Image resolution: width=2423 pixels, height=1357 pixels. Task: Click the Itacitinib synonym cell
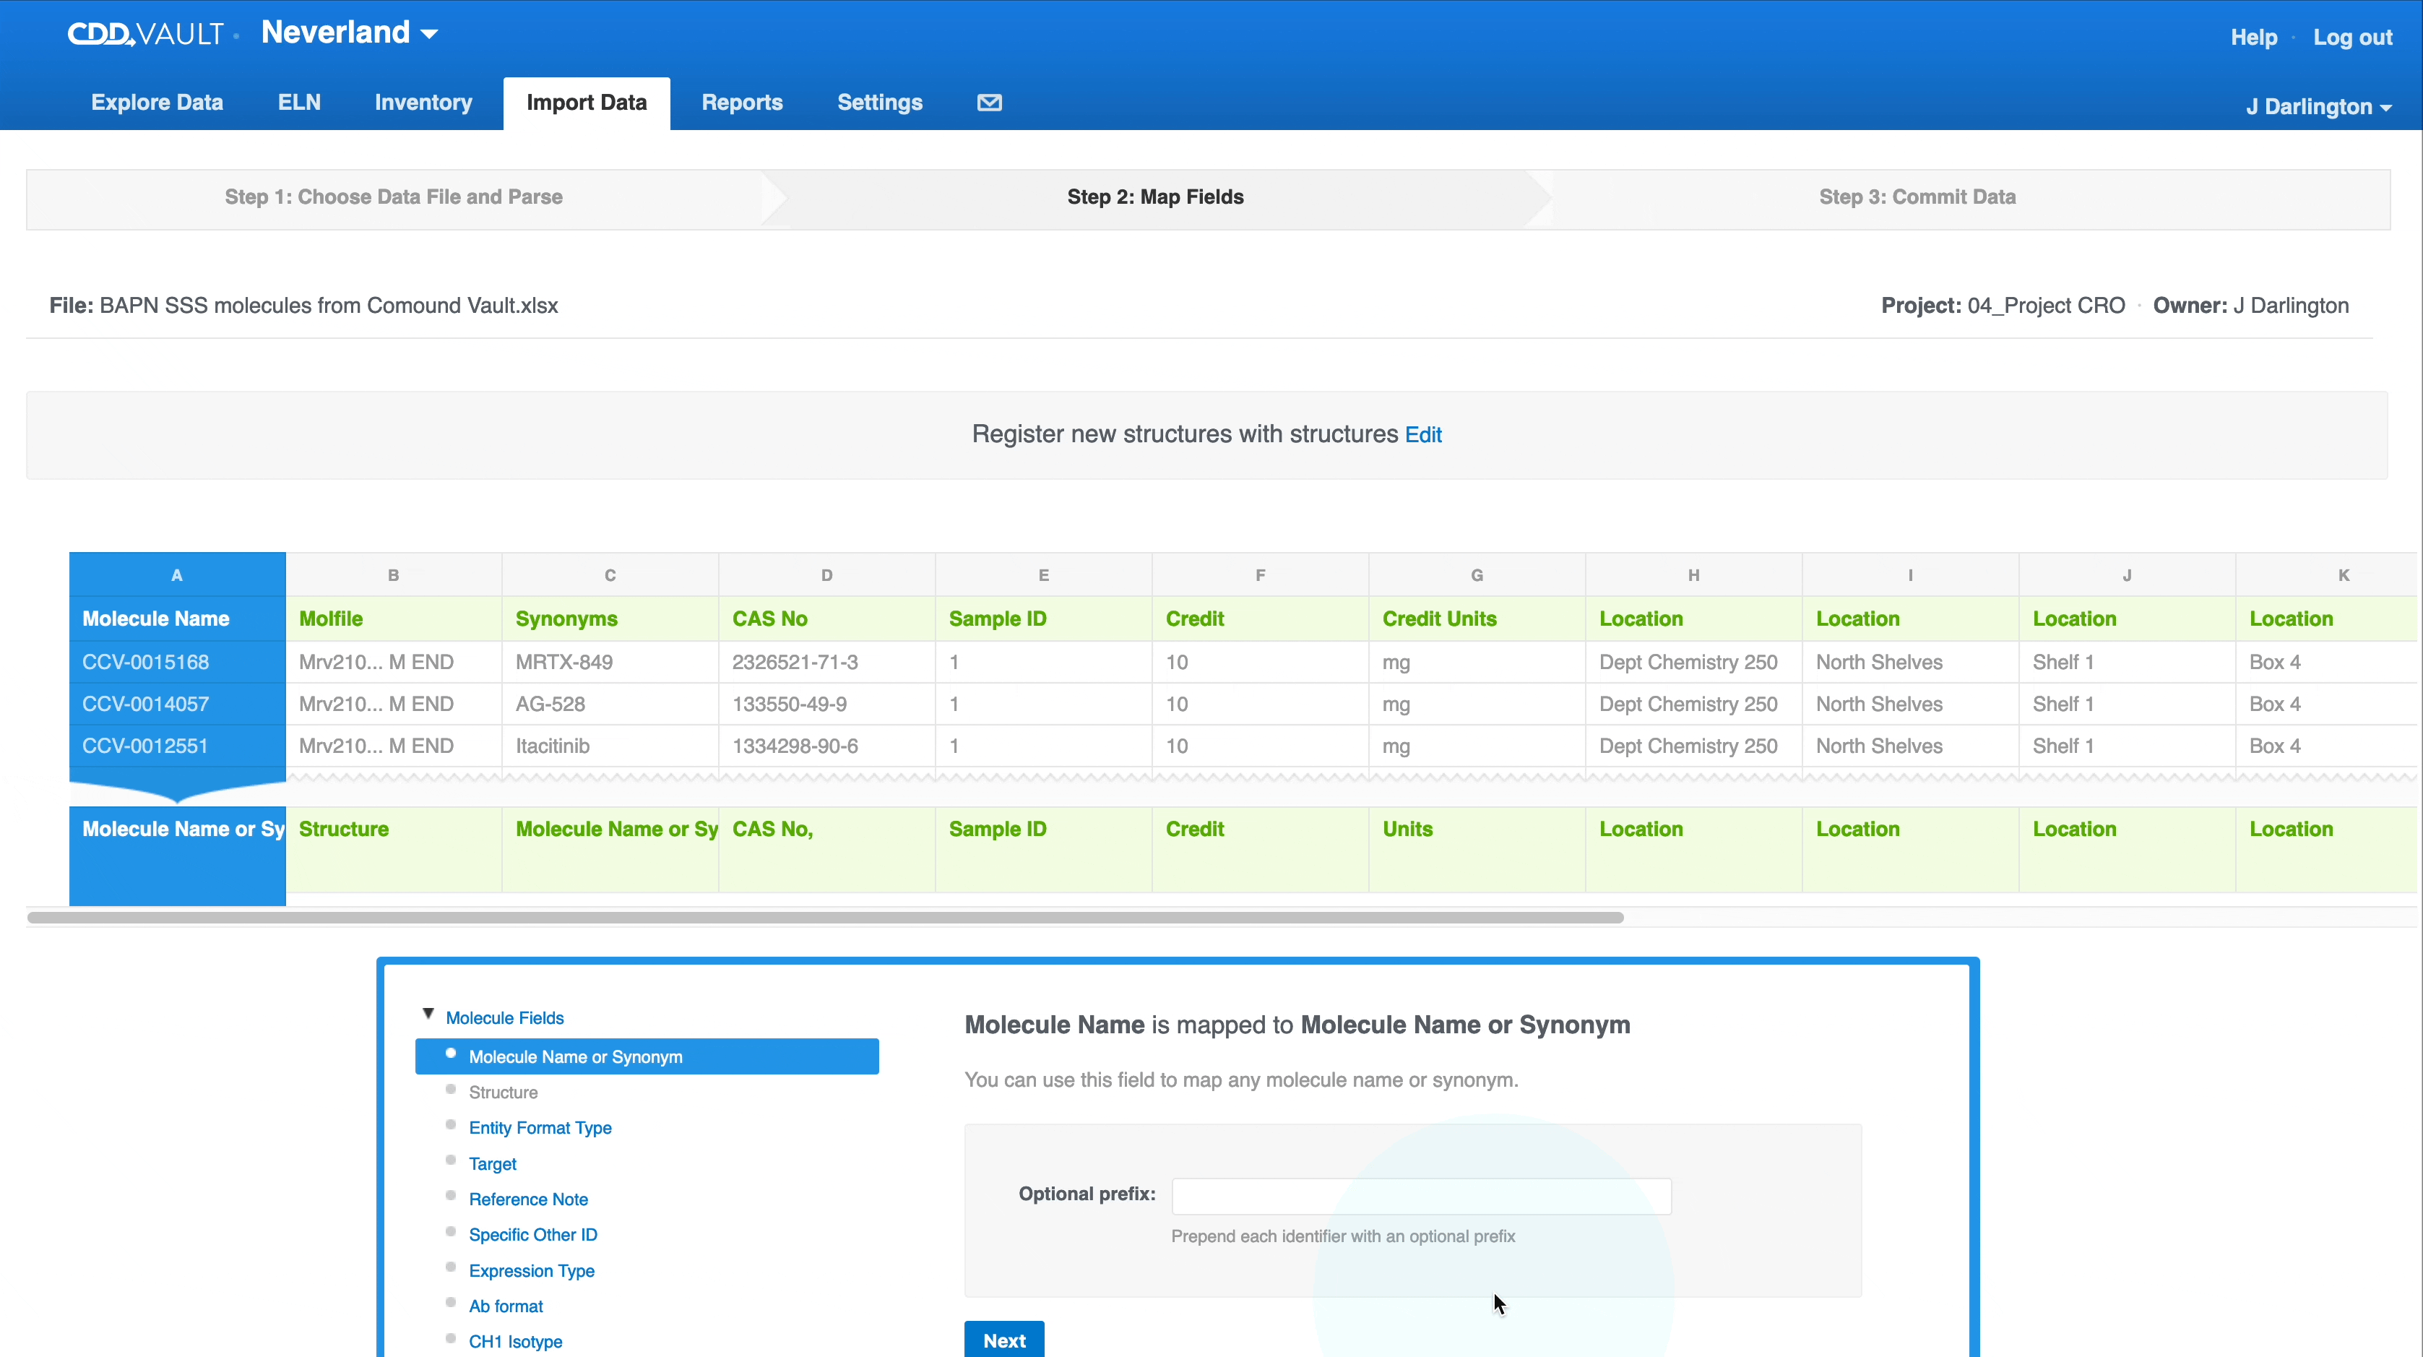(610, 746)
